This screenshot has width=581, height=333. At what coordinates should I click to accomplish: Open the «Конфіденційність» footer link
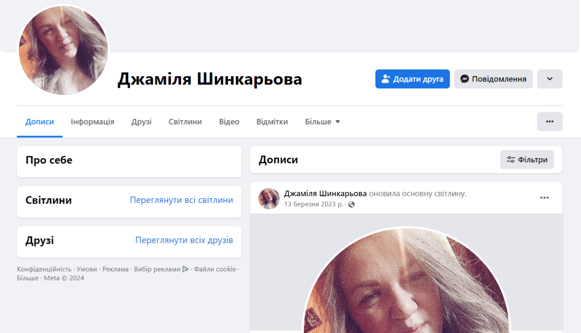pos(44,269)
